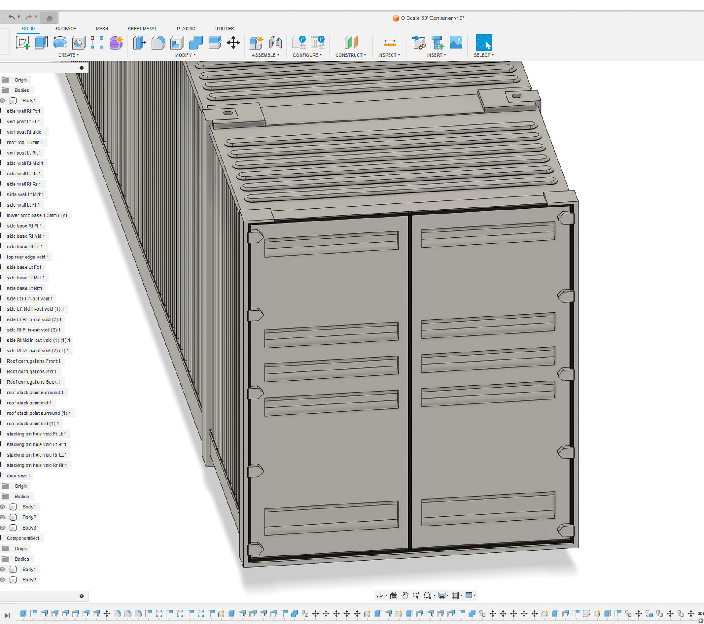This screenshot has width=704, height=624.
Task: Expand the INSPECT dropdown
Action: [x=389, y=55]
